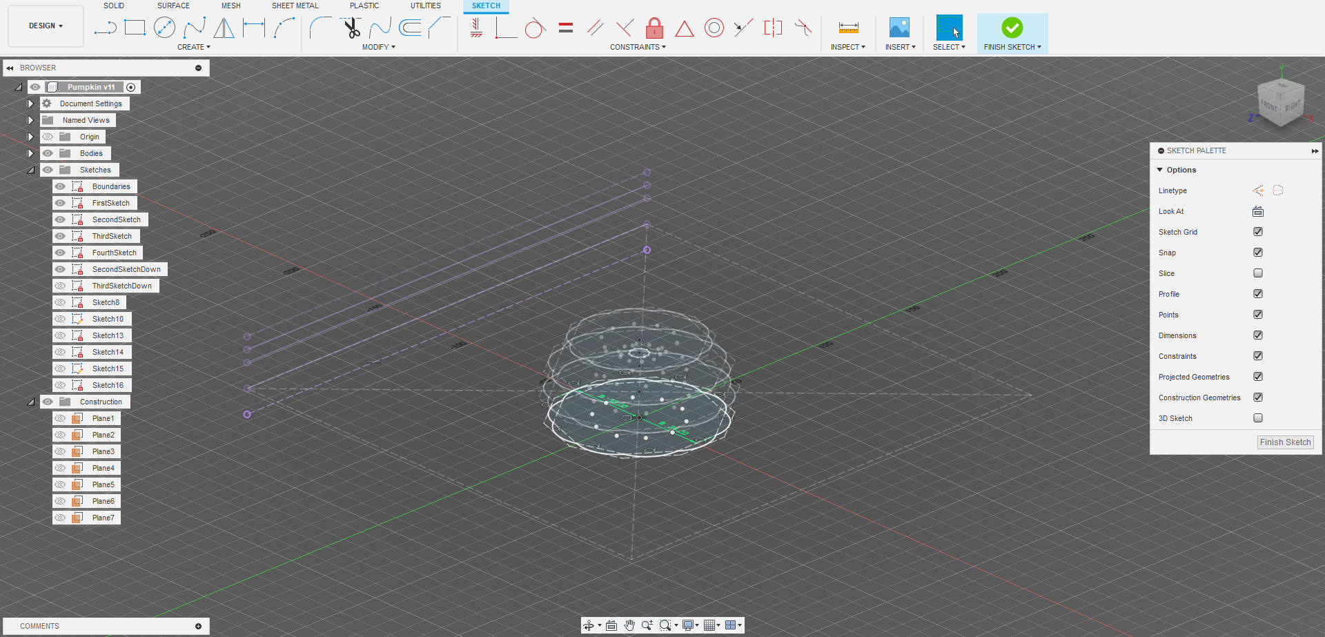Click the ViewCube
The image size is (1325, 637).
[1281, 103]
